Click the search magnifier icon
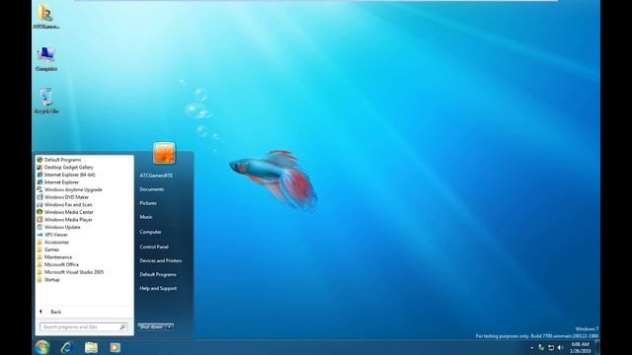Image resolution: width=632 pixels, height=355 pixels. click(122, 327)
